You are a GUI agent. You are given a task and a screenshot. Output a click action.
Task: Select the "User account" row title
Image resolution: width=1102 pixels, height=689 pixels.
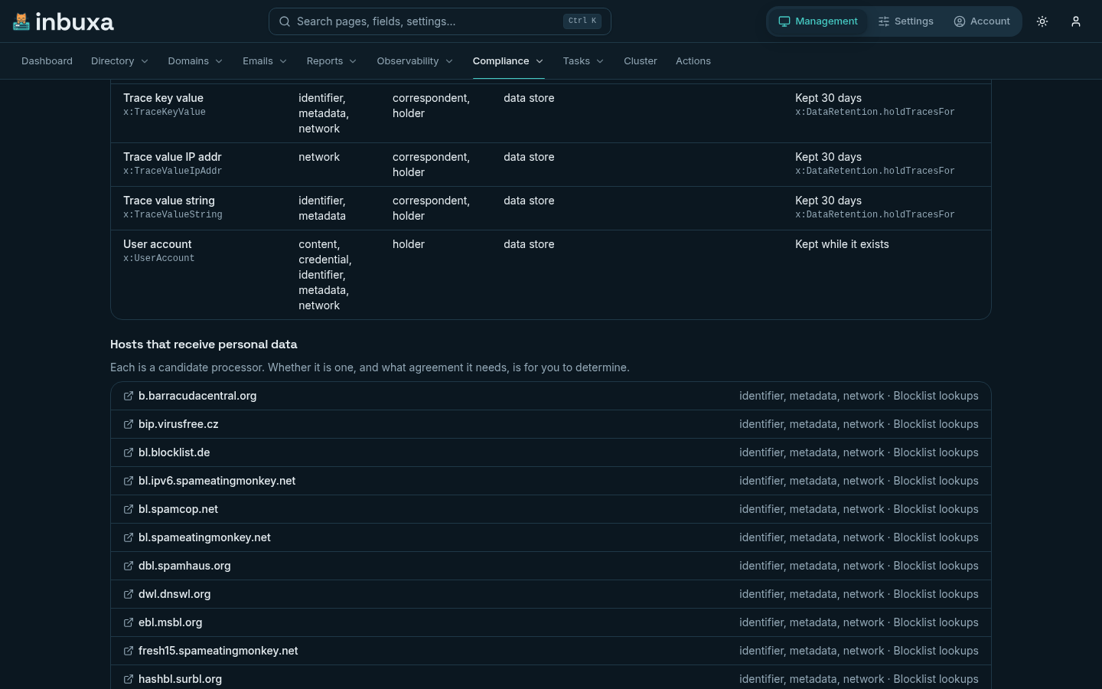(158, 244)
